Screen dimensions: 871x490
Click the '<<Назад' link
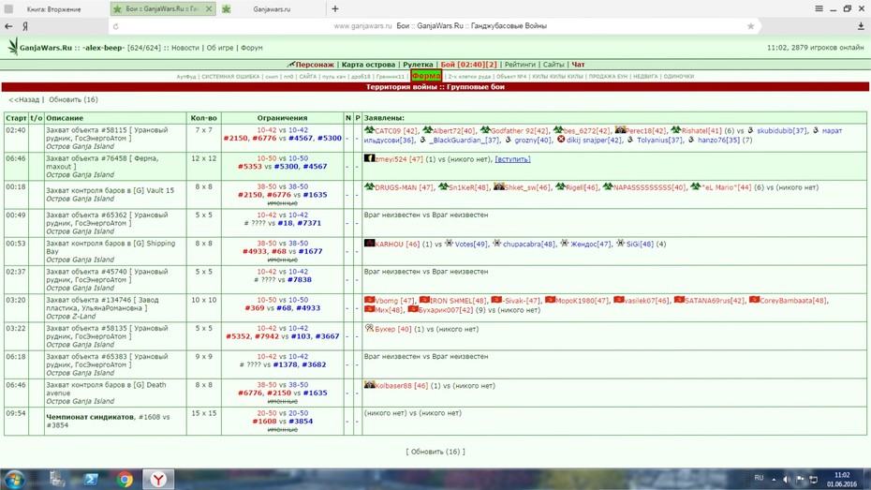[24, 99]
